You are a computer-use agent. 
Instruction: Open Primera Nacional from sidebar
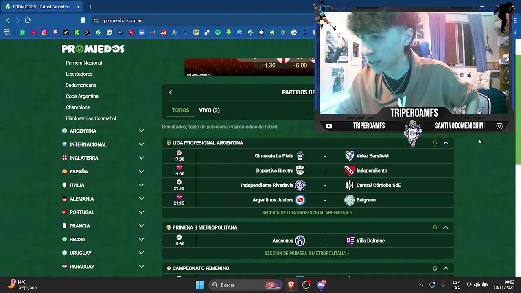[x=84, y=63]
